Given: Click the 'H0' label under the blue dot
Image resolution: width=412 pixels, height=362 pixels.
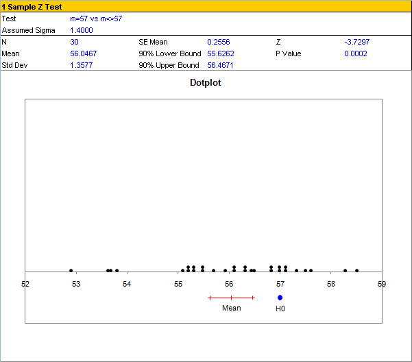Looking at the screenshot, I should [280, 309].
